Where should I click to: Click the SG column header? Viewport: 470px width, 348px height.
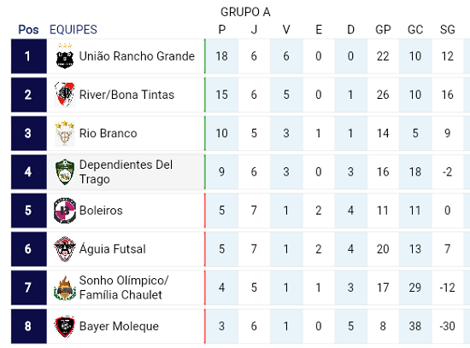pyautogui.click(x=448, y=30)
